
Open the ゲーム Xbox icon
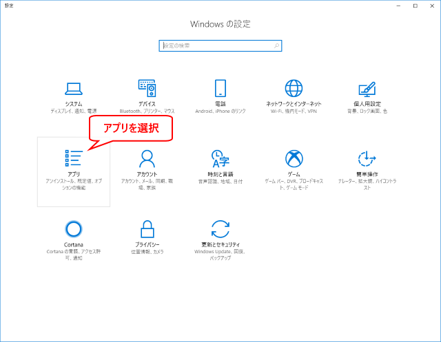pyautogui.click(x=294, y=159)
